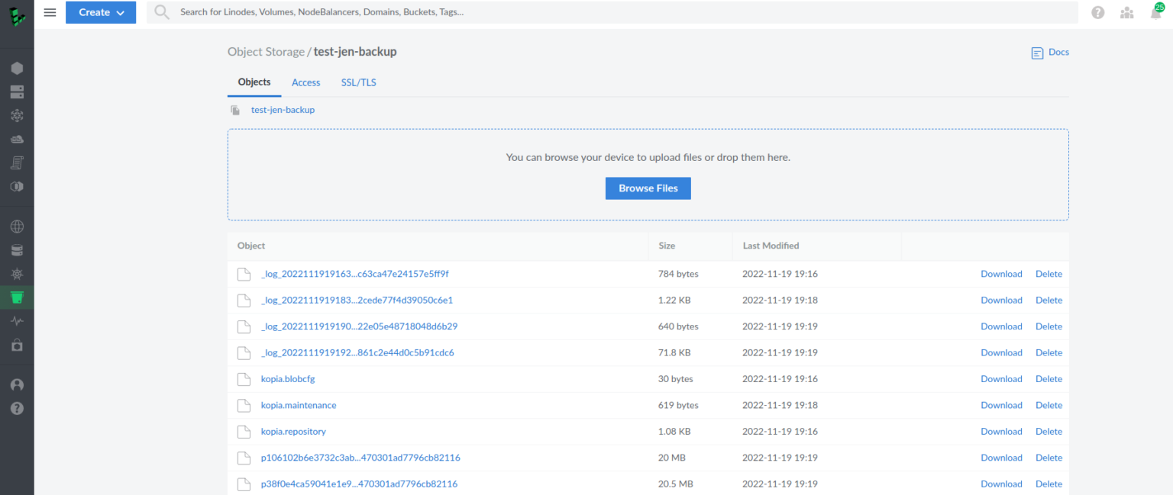The height and width of the screenshot is (495, 1173).
Task: Click the StackScripts scroll icon in the sidebar
Action: pos(17,162)
